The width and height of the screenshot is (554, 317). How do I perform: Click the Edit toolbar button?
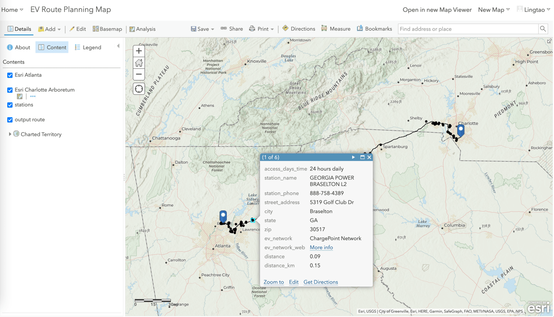[x=78, y=29]
